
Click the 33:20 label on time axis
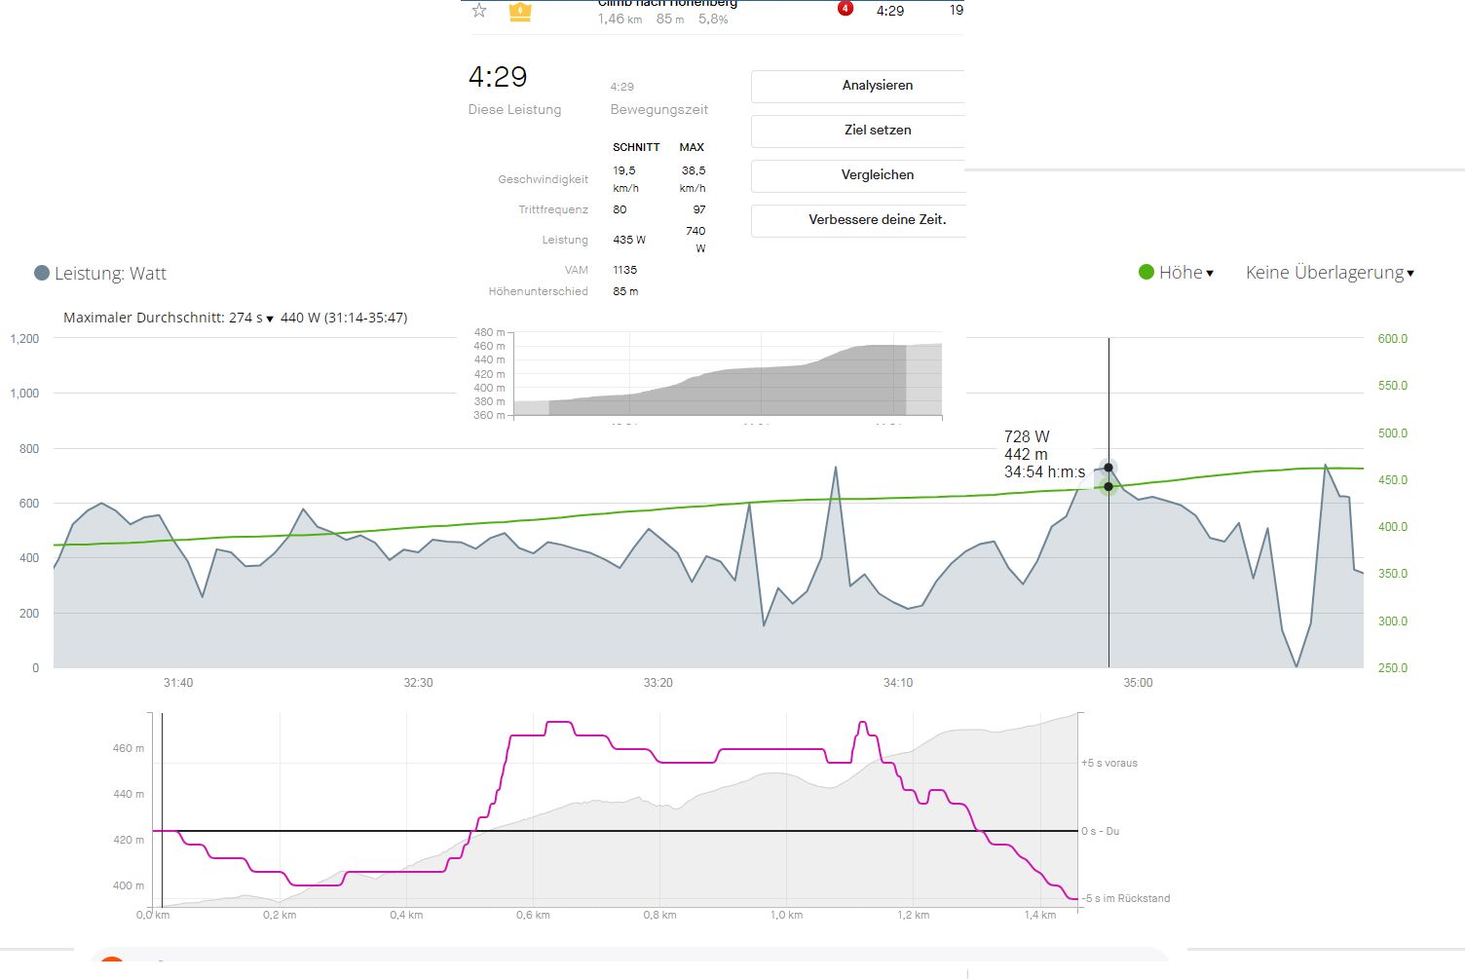point(658,683)
